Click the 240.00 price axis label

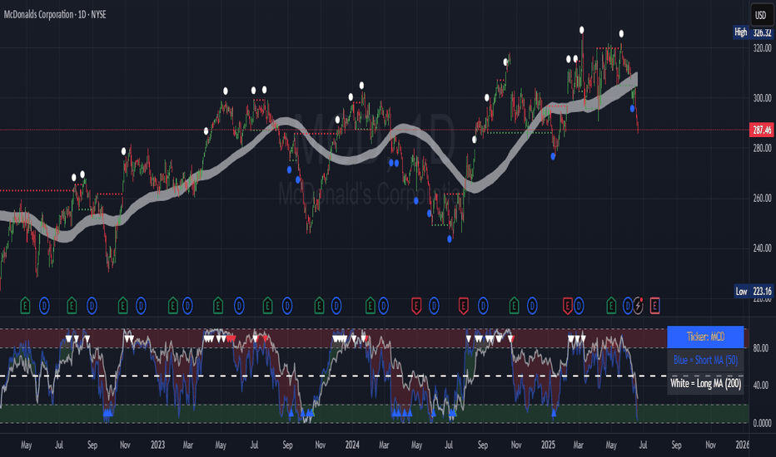pyautogui.click(x=762, y=248)
